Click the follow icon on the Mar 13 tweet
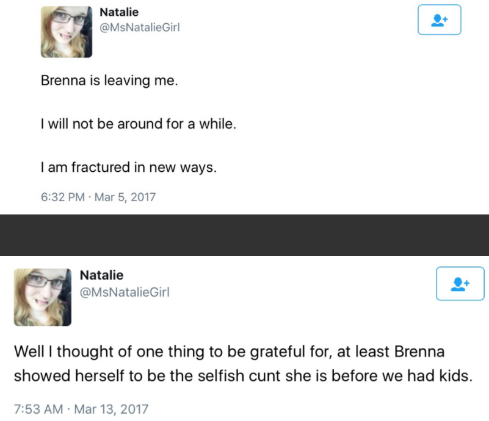Image resolution: width=489 pixels, height=421 pixels. pyautogui.click(x=460, y=283)
